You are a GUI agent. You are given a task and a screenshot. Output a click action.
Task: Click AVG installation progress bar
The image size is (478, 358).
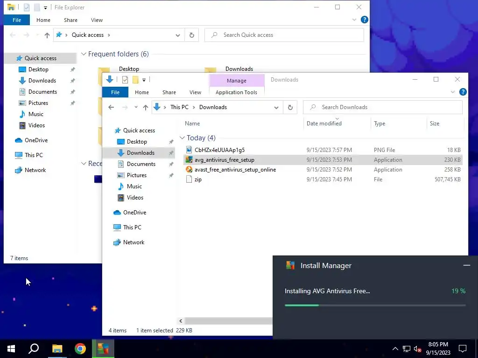[375, 305]
